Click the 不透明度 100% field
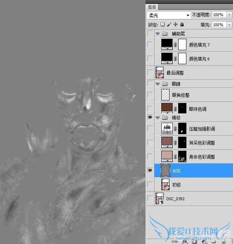The height and width of the screenshot is (244, 233). [219, 15]
